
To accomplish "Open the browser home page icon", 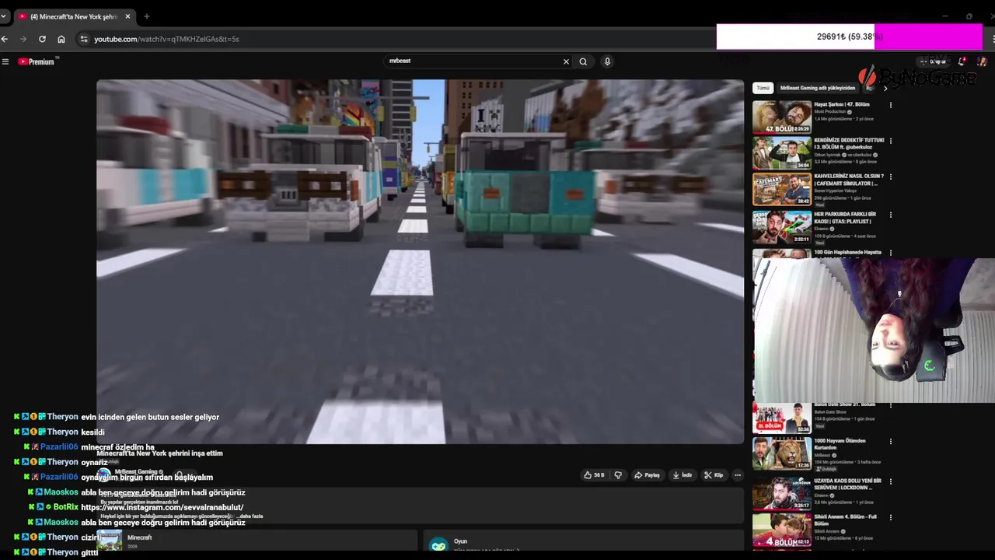I will [61, 39].
